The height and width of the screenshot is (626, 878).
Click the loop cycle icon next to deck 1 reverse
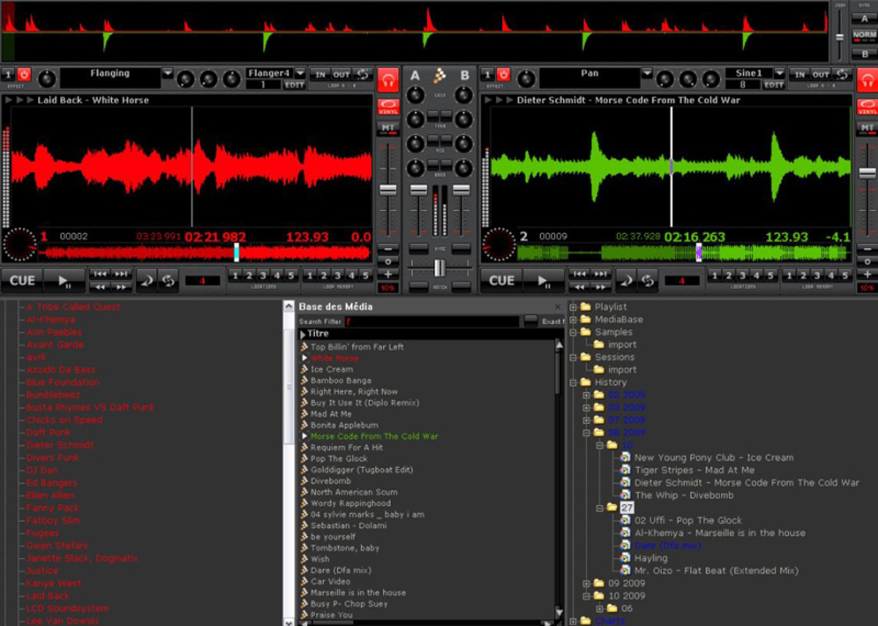[x=169, y=281]
